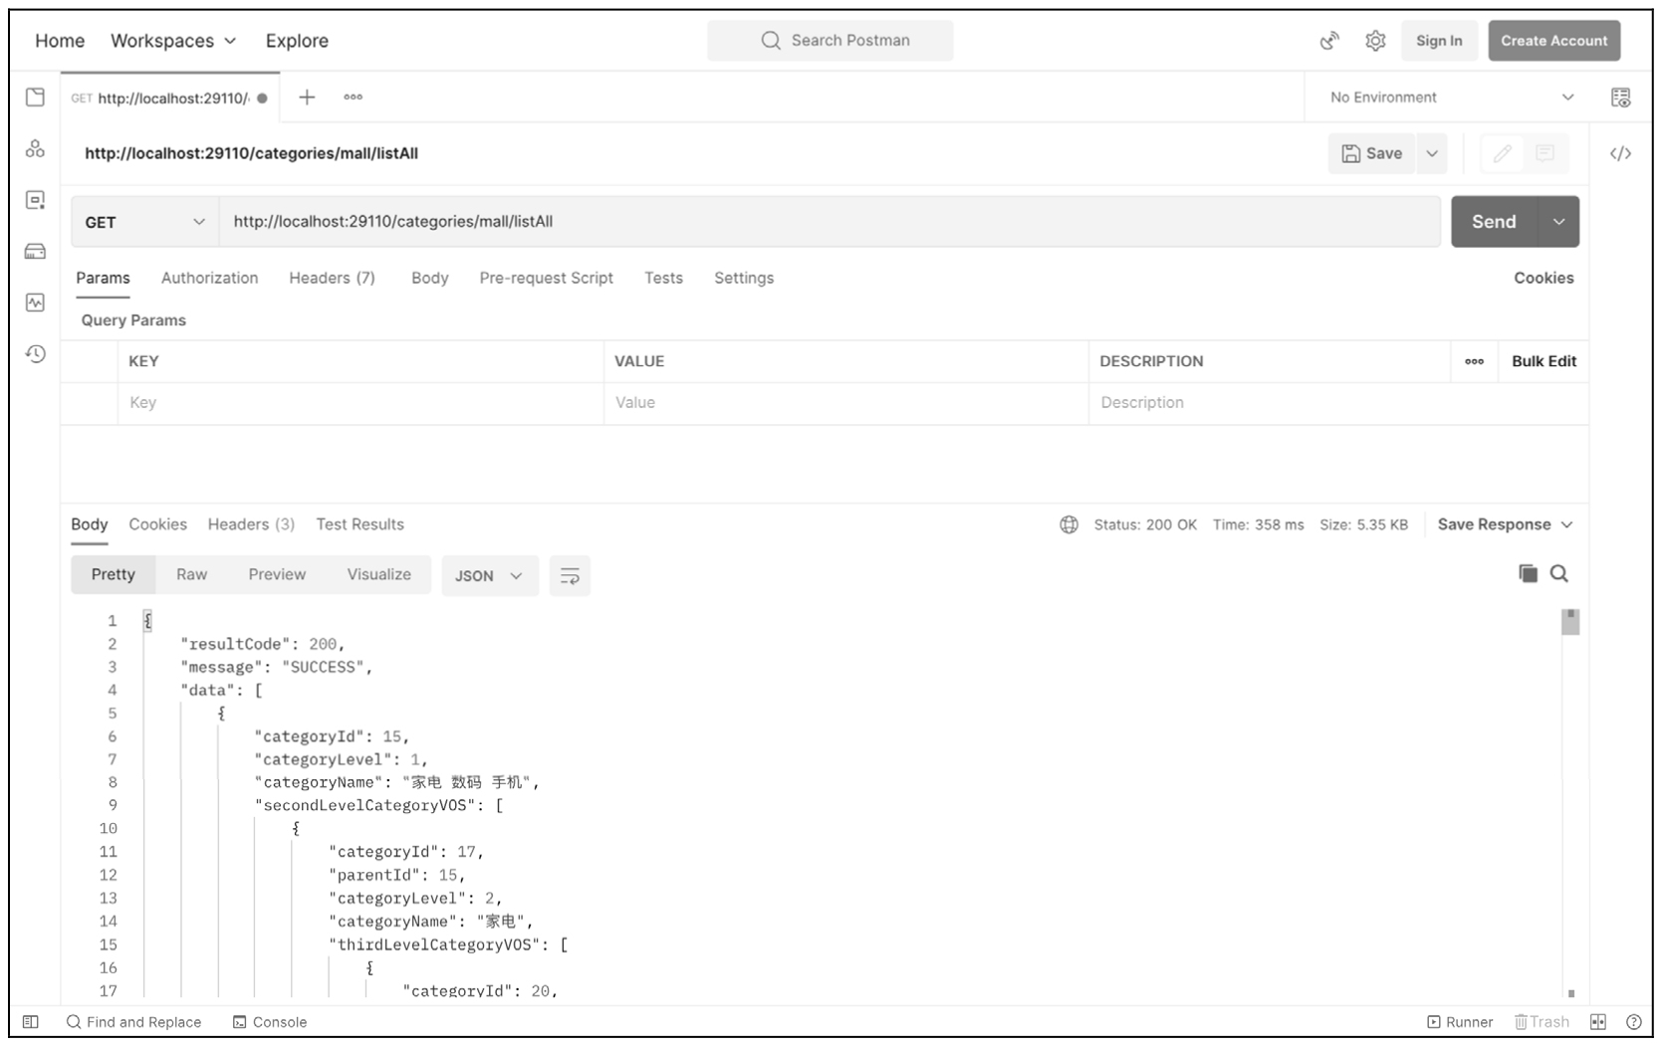Open the Explore page
Image resolution: width=1662 pixels, height=1046 pixels.
click(x=297, y=41)
